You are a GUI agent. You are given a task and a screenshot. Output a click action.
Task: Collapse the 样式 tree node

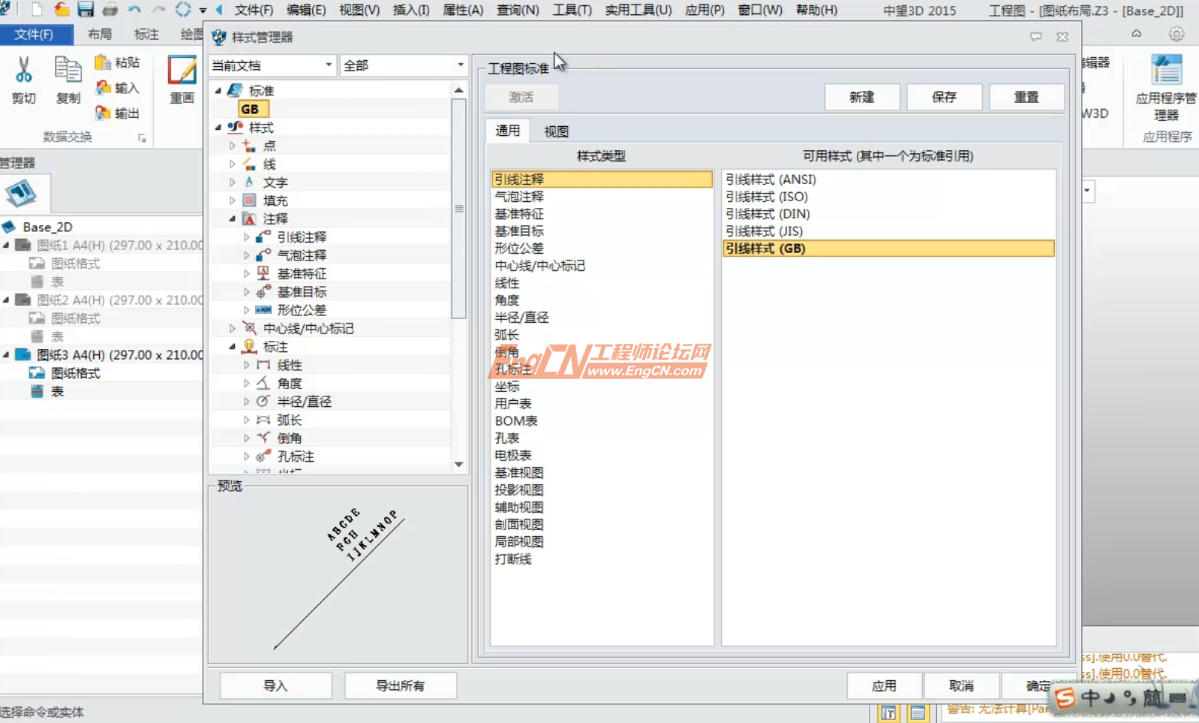click(x=218, y=128)
